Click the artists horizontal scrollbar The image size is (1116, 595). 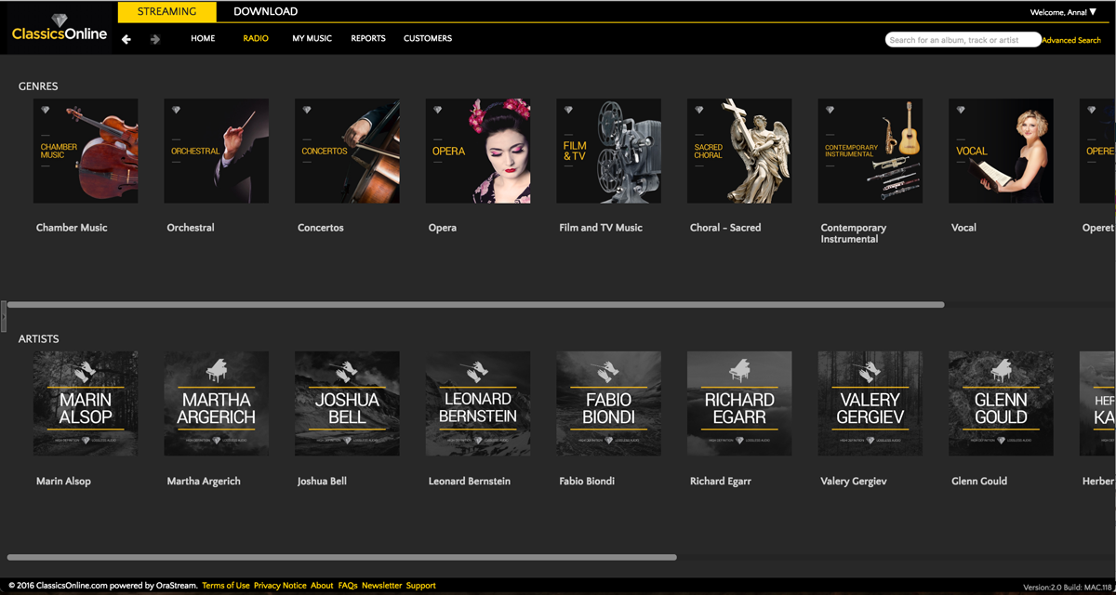point(341,558)
